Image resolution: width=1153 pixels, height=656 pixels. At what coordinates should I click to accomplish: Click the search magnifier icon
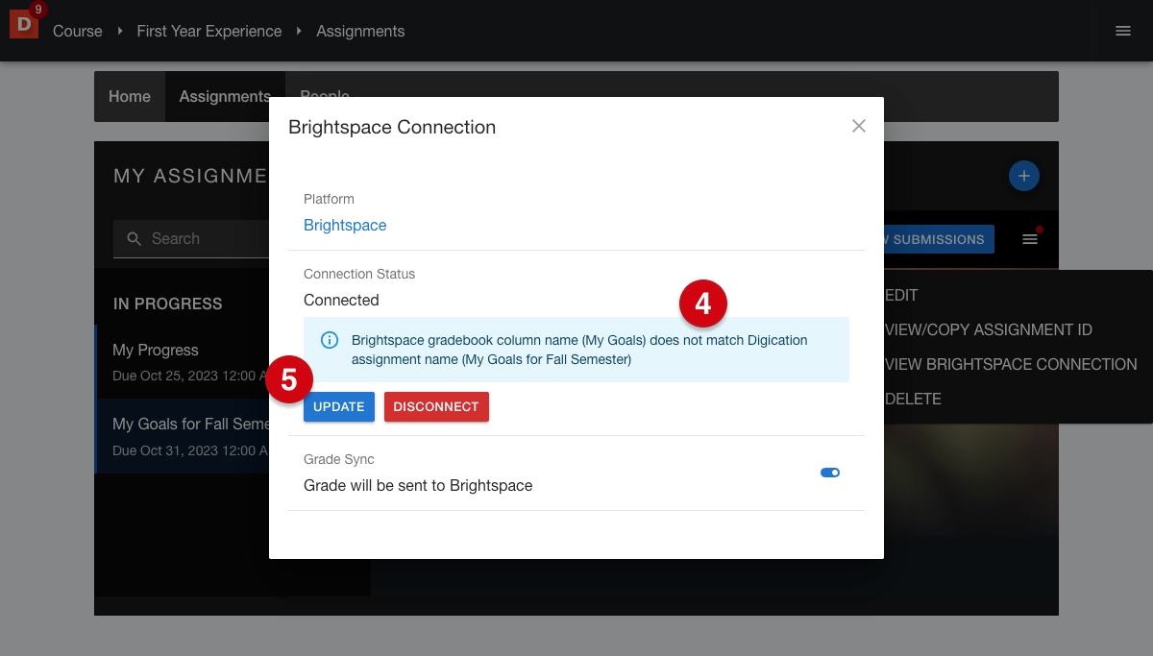(135, 239)
